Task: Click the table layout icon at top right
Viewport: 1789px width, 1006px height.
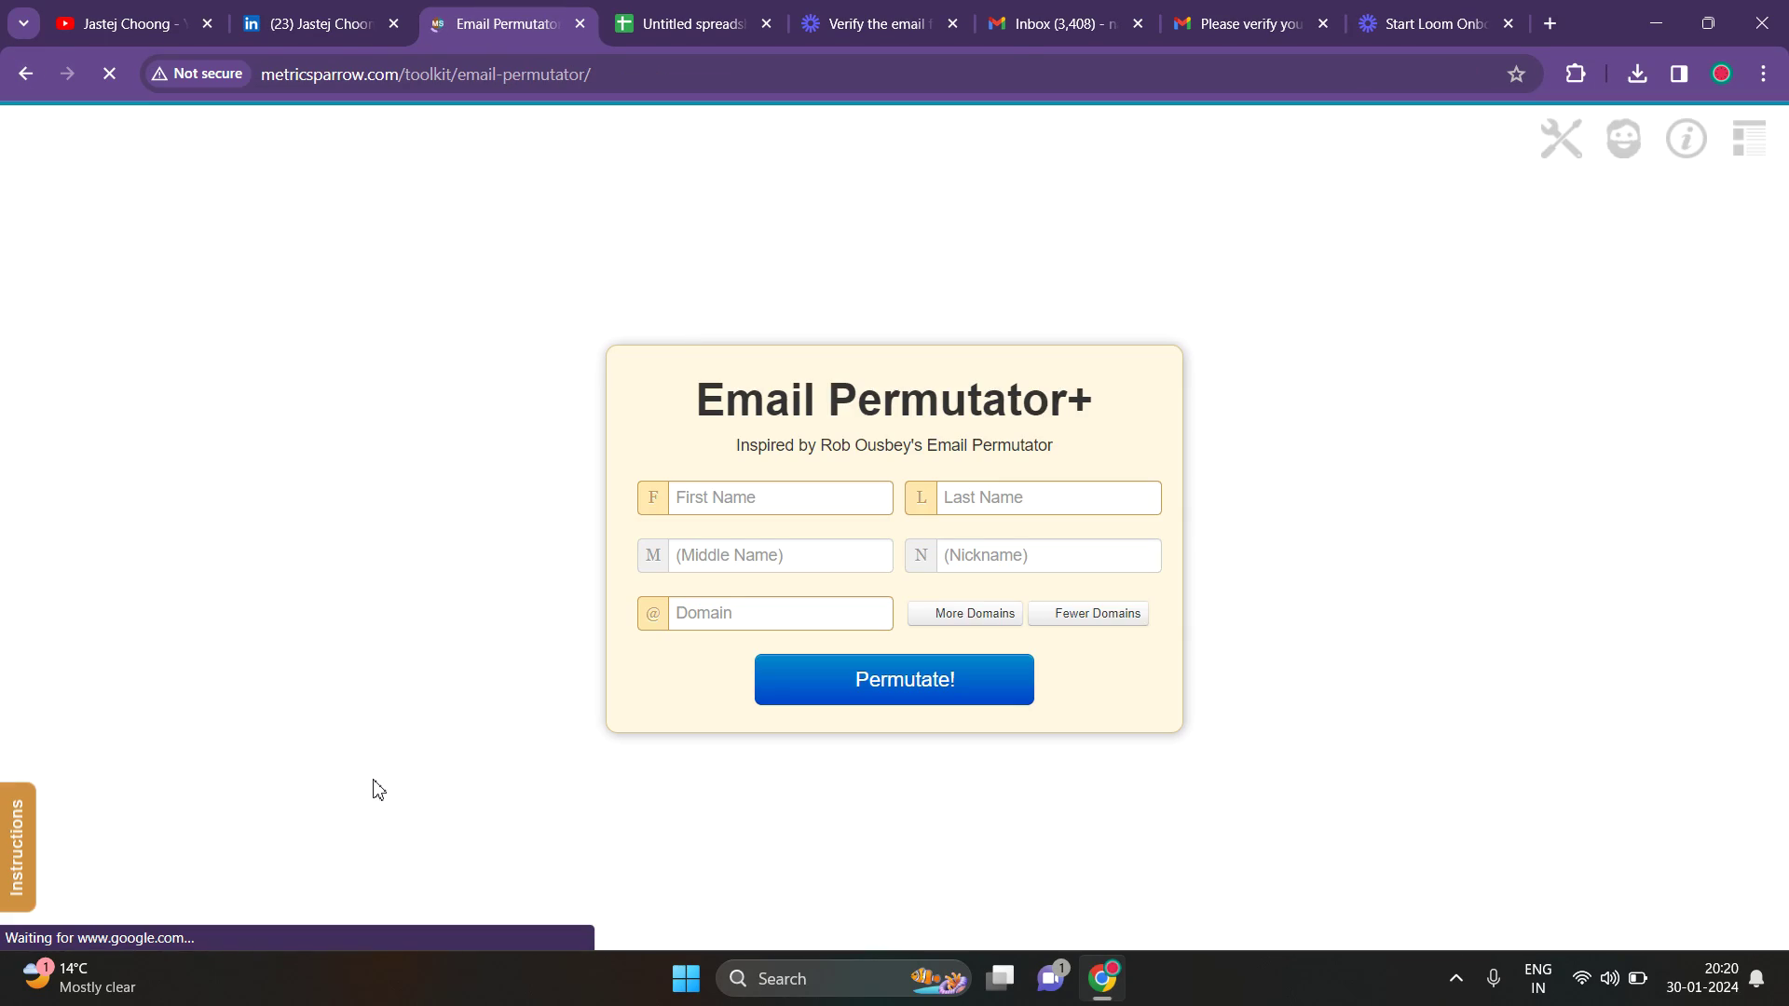Action: 1749,140
